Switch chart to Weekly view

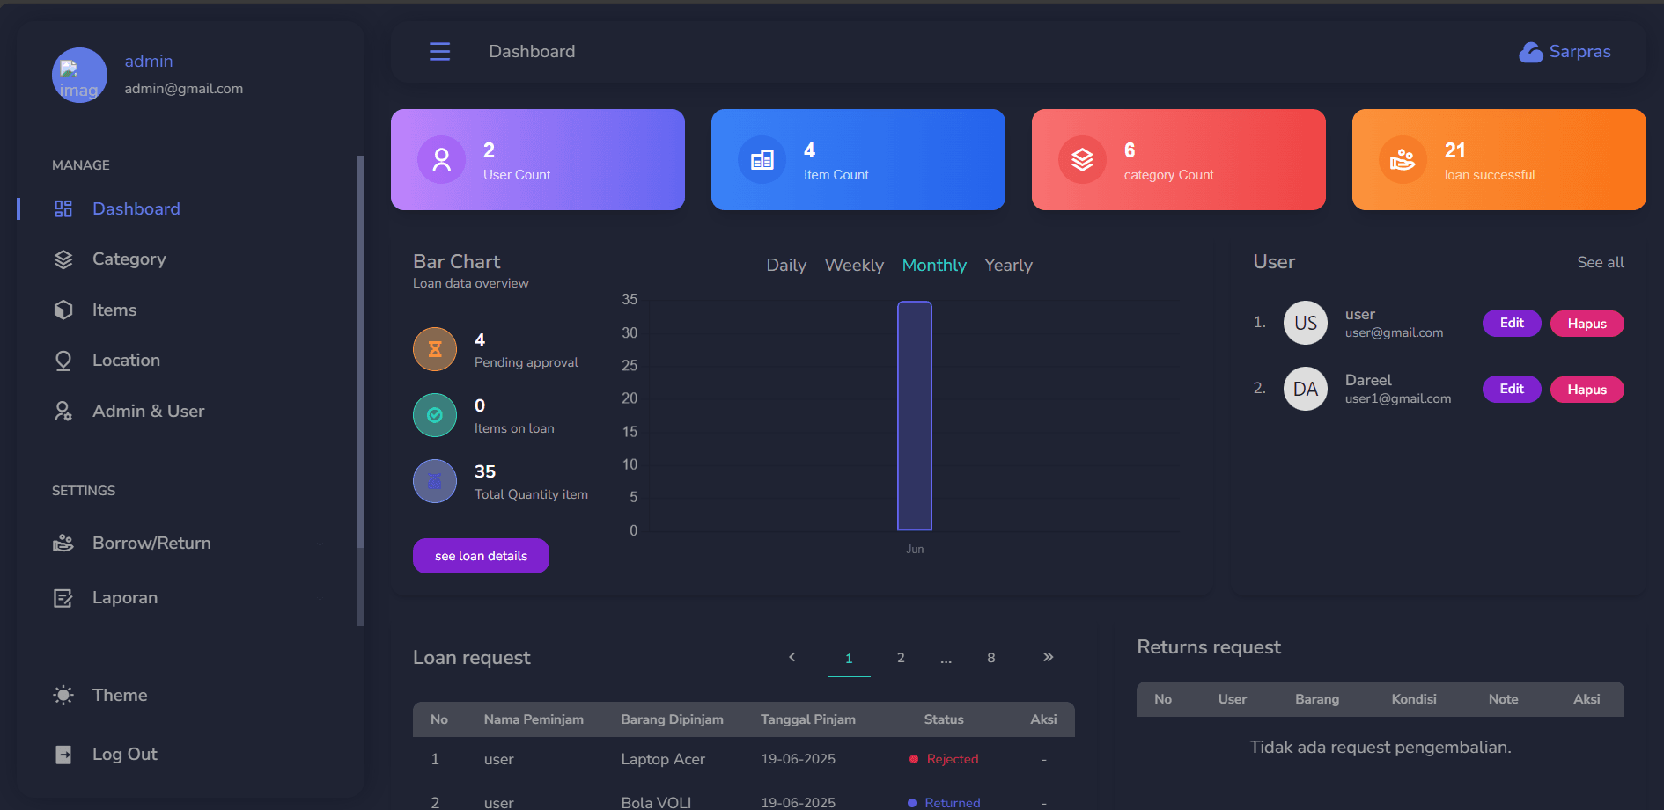(x=854, y=265)
